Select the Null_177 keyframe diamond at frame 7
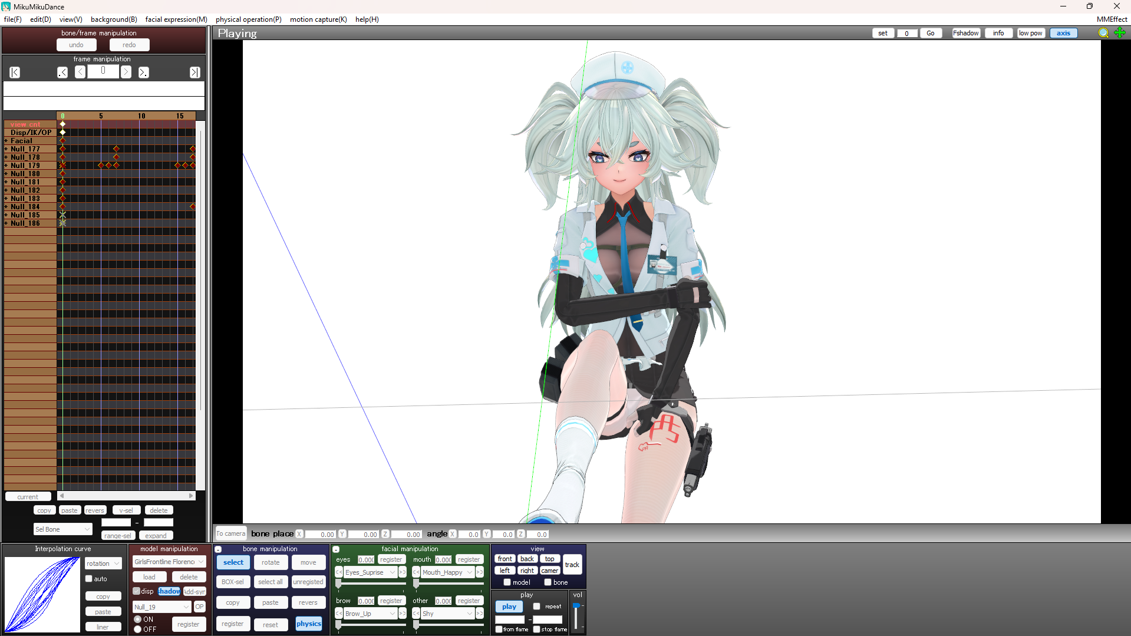This screenshot has height=636, width=1131. (x=116, y=149)
